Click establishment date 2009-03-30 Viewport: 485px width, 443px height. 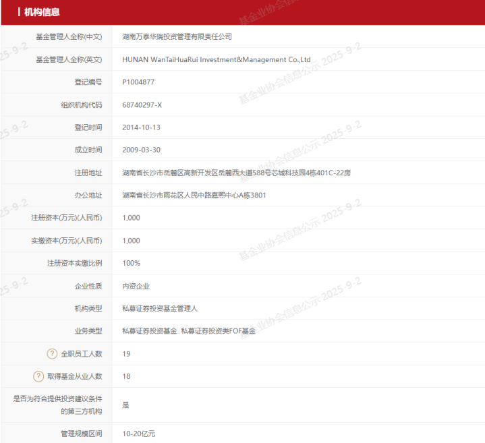click(x=142, y=150)
